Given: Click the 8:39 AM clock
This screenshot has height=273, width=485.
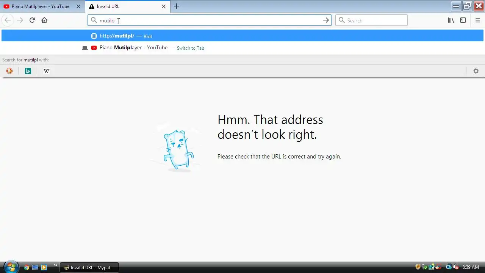Looking at the screenshot, I should click(x=471, y=267).
